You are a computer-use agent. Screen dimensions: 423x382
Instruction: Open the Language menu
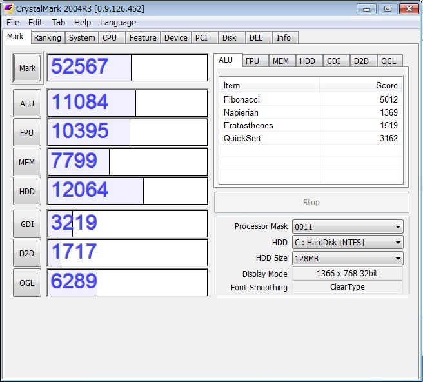[118, 23]
